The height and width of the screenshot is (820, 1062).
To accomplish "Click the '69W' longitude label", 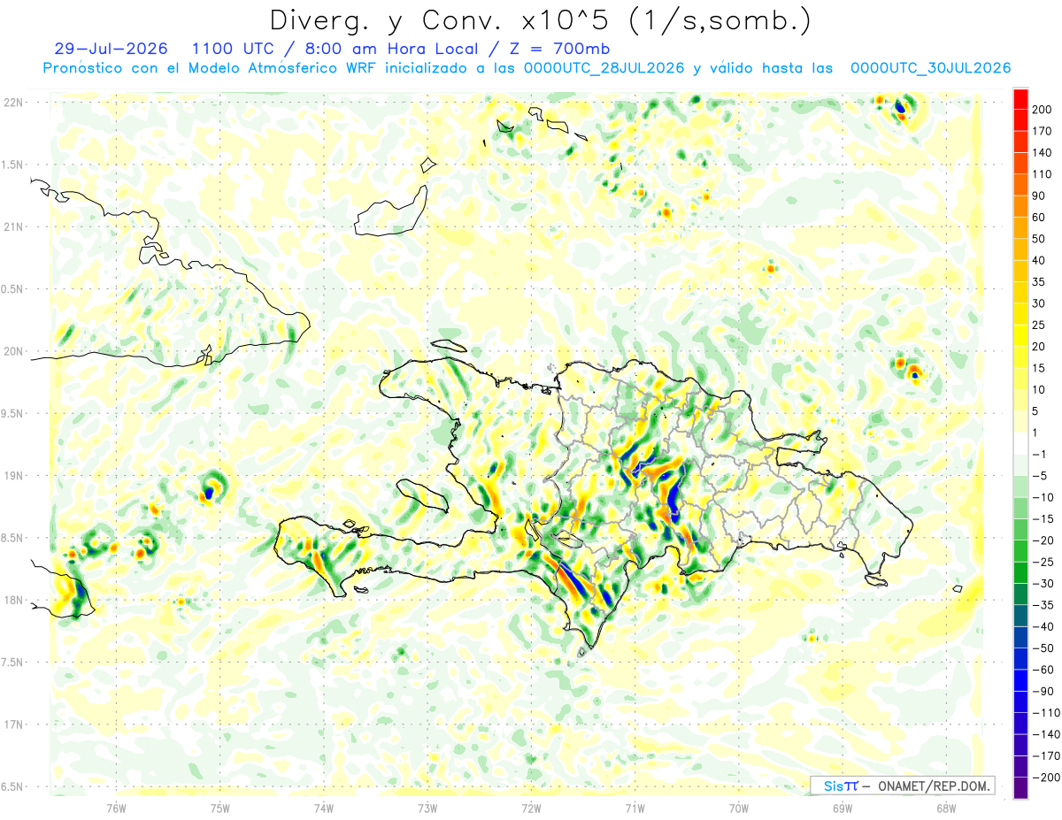I will [843, 808].
